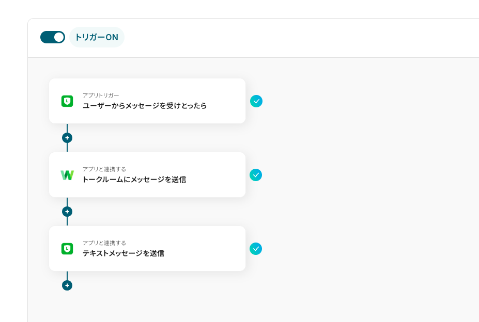Image resolution: width=479 pixels, height=322 pixels.
Task: Click the トリガーON status label
Action: (97, 37)
